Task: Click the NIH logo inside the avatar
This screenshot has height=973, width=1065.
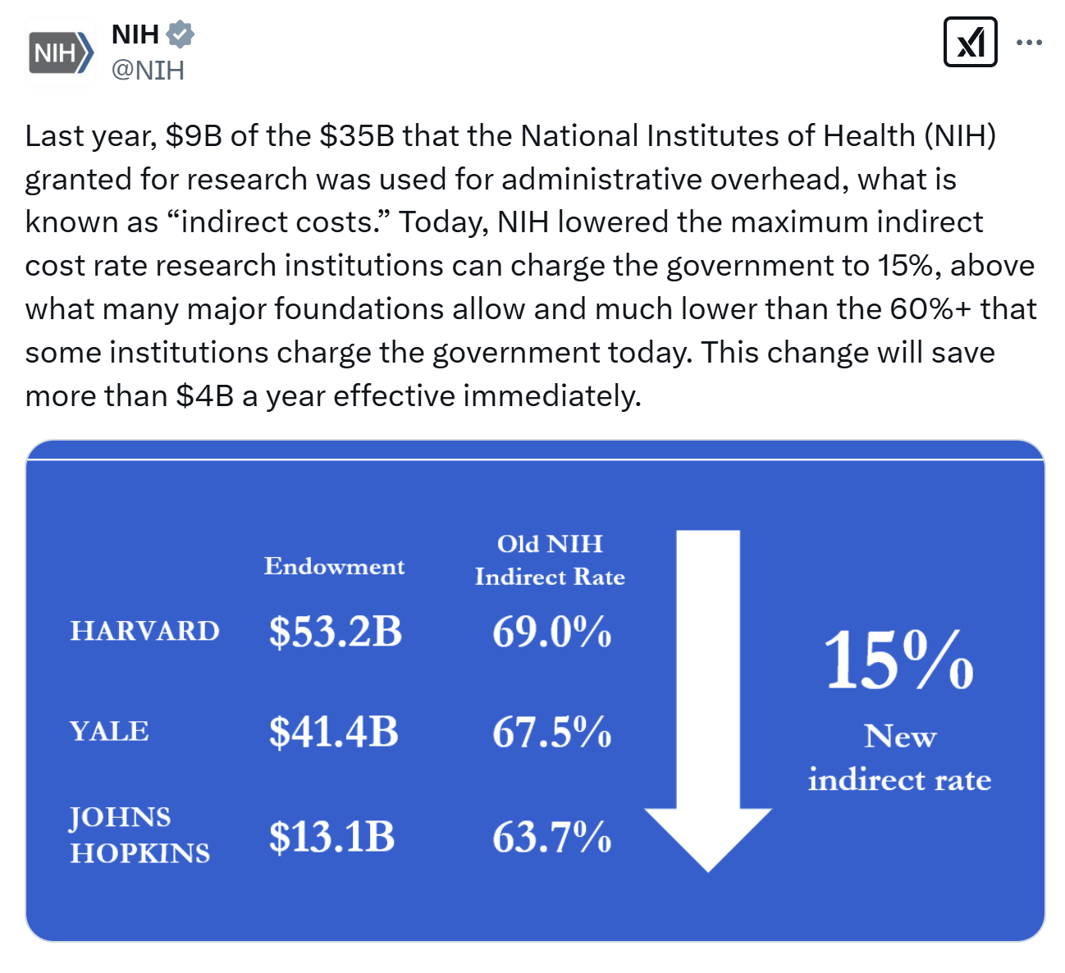Action: click(x=54, y=51)
